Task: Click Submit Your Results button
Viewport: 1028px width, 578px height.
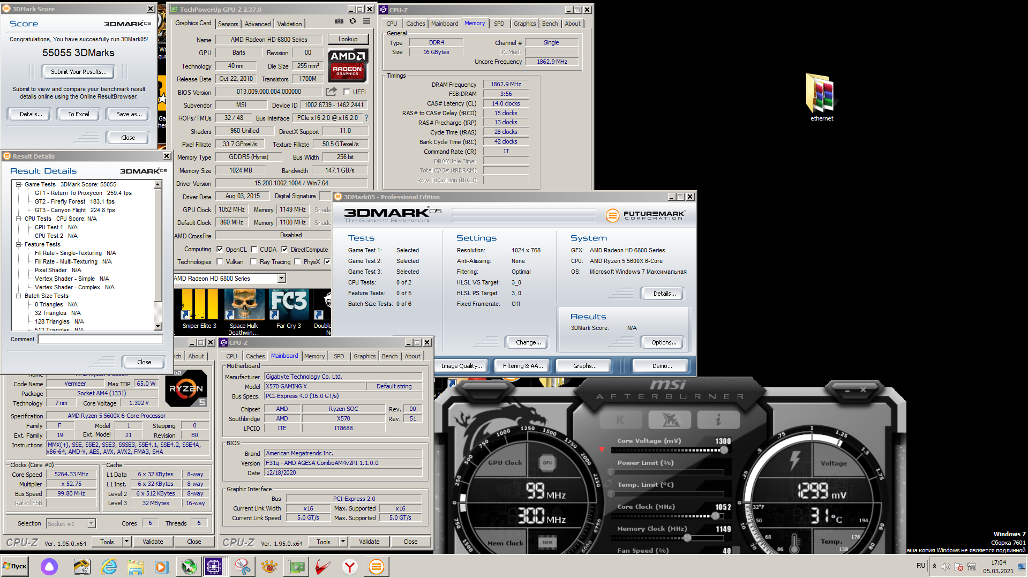Action: pyautogui.click(x=79, y=72)
